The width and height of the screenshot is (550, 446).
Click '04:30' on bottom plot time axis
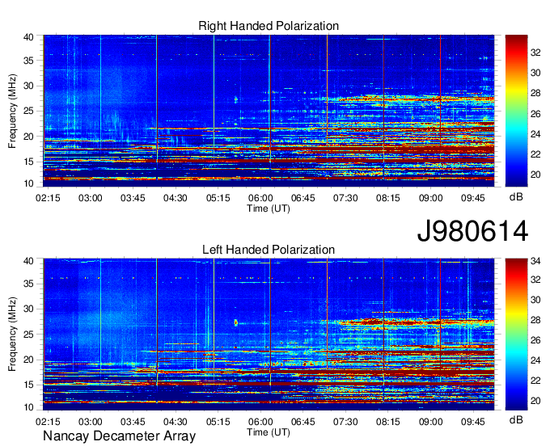click(x=175, y=422)
